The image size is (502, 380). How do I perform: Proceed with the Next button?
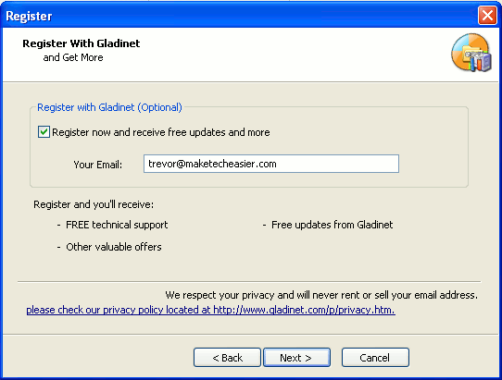click(x=296, y=357)
